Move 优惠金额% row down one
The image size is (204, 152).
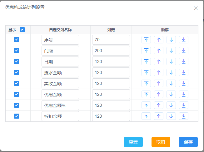point(171,105)
